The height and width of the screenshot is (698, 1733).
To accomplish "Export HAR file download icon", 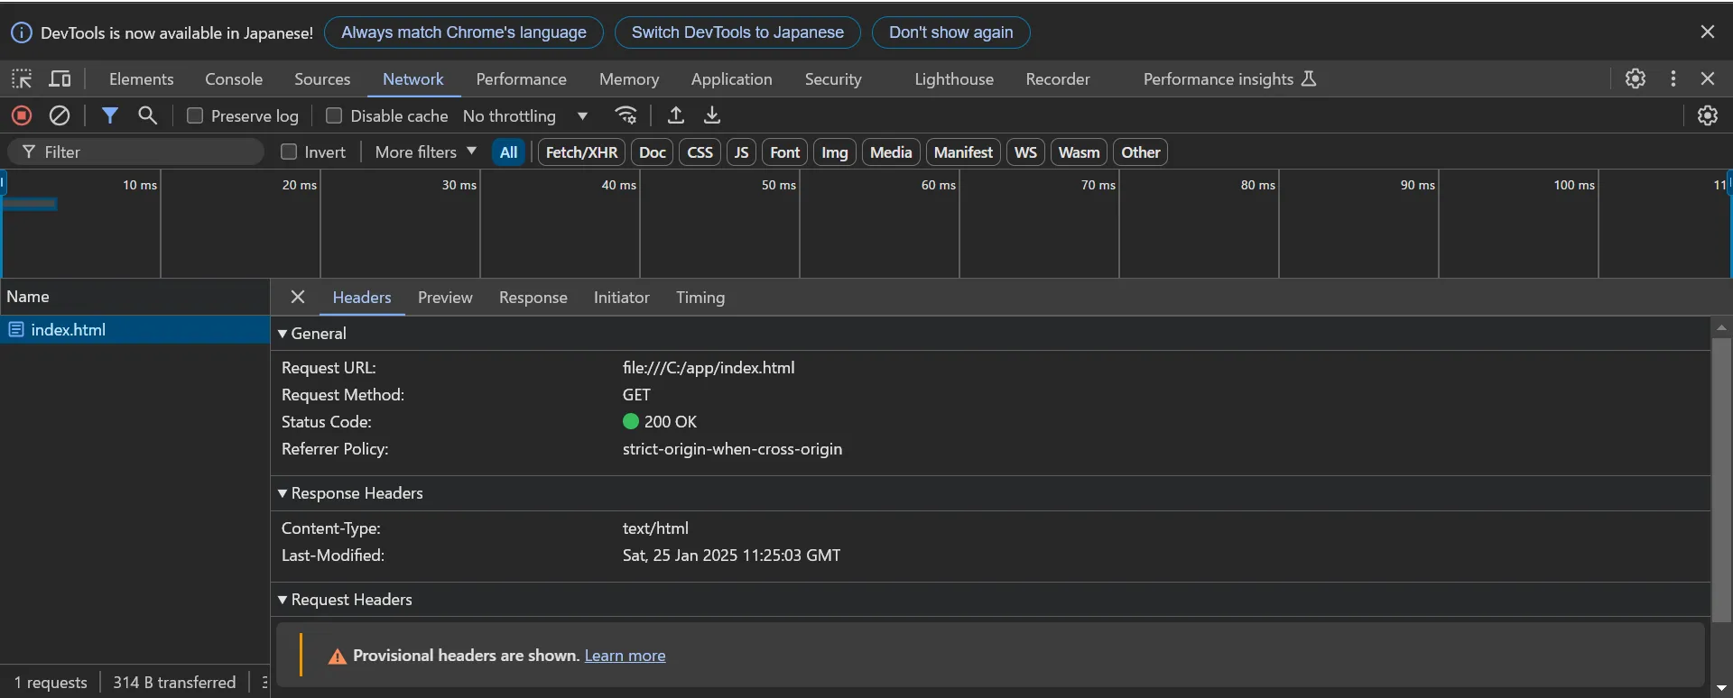I will 712,115.
